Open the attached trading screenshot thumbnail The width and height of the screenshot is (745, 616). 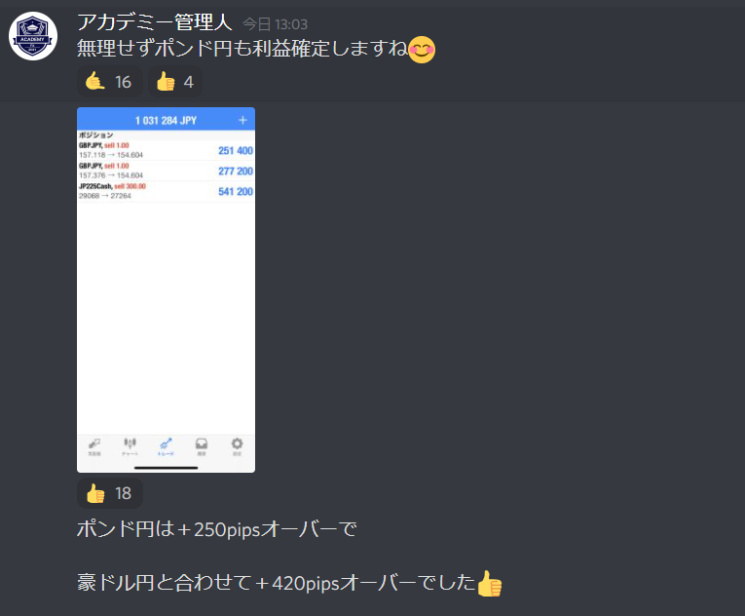(166, 289)
